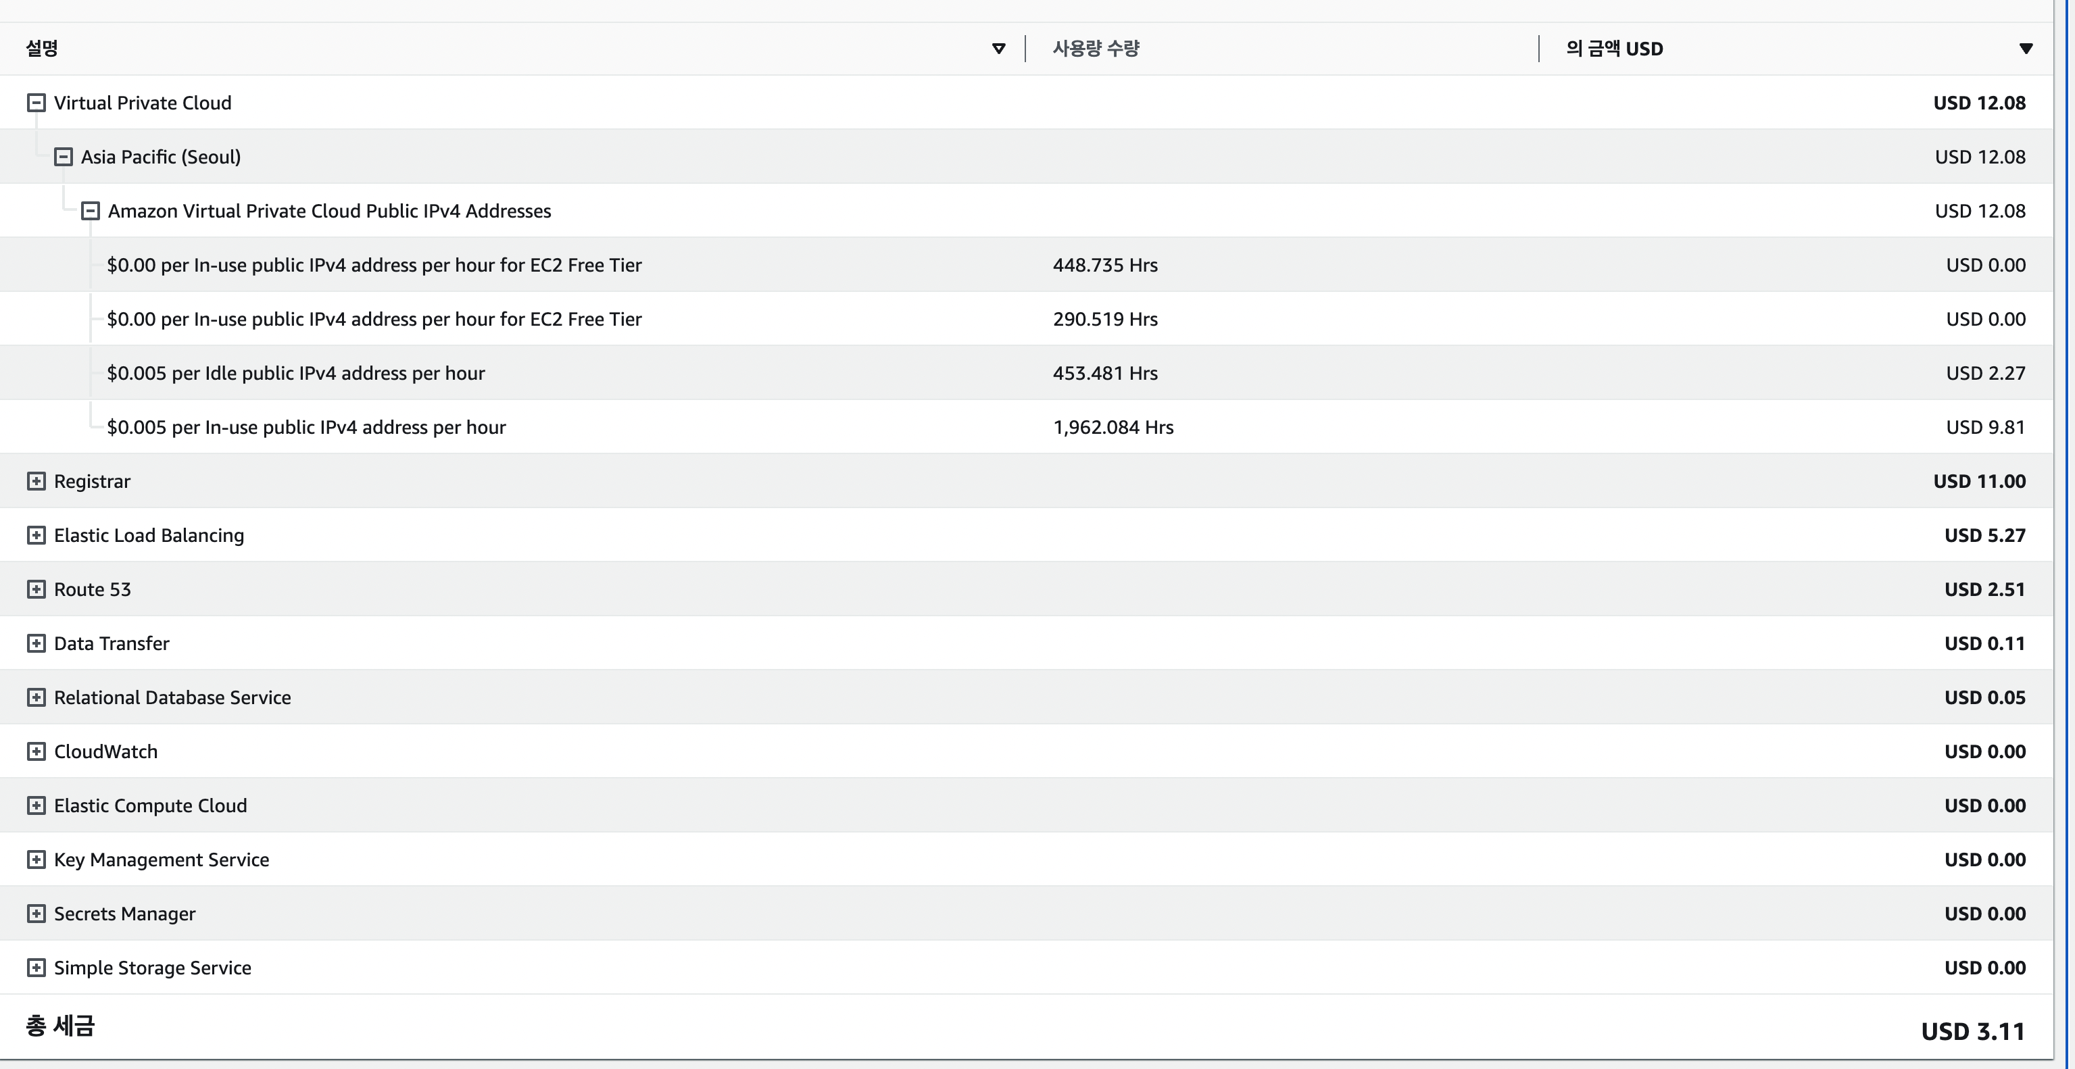The width and height of the screenshot is (2075, 1069).
Task: Sort by the 설명 column arrow
Action: [x=999, y=49]
